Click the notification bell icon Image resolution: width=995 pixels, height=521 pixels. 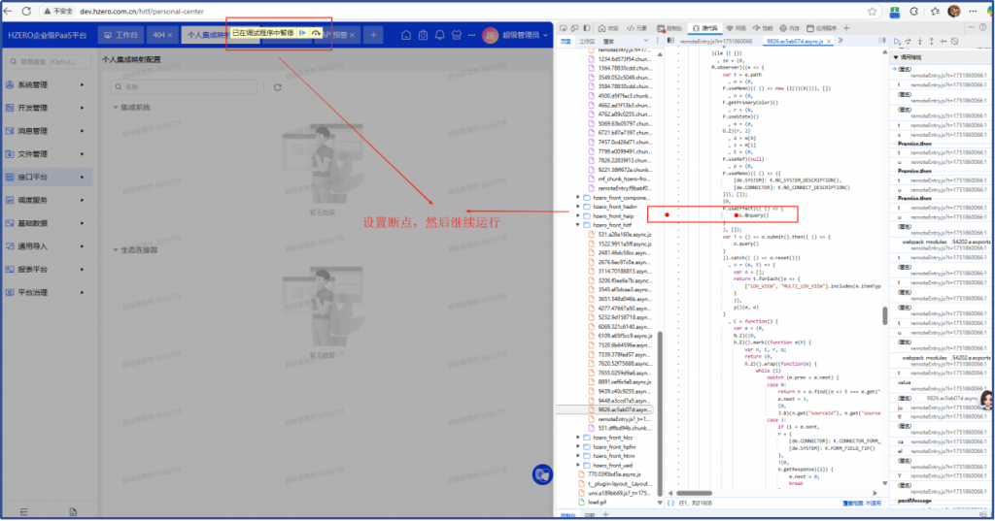click(x=439, y=34)
